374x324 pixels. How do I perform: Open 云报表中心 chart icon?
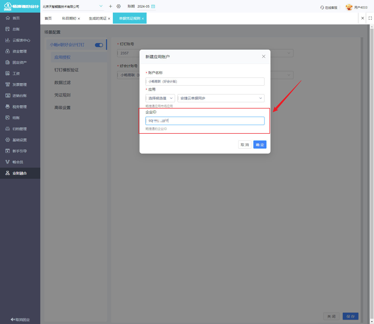click(8, 40)
